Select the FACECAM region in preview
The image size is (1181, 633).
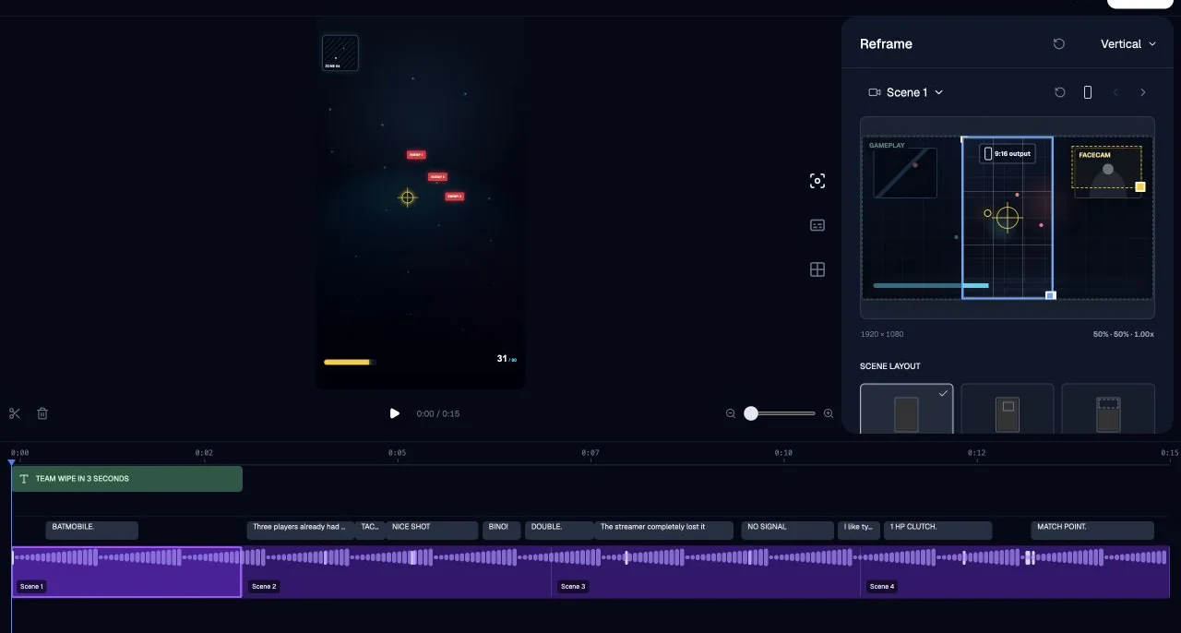[x=1106, y=167]
